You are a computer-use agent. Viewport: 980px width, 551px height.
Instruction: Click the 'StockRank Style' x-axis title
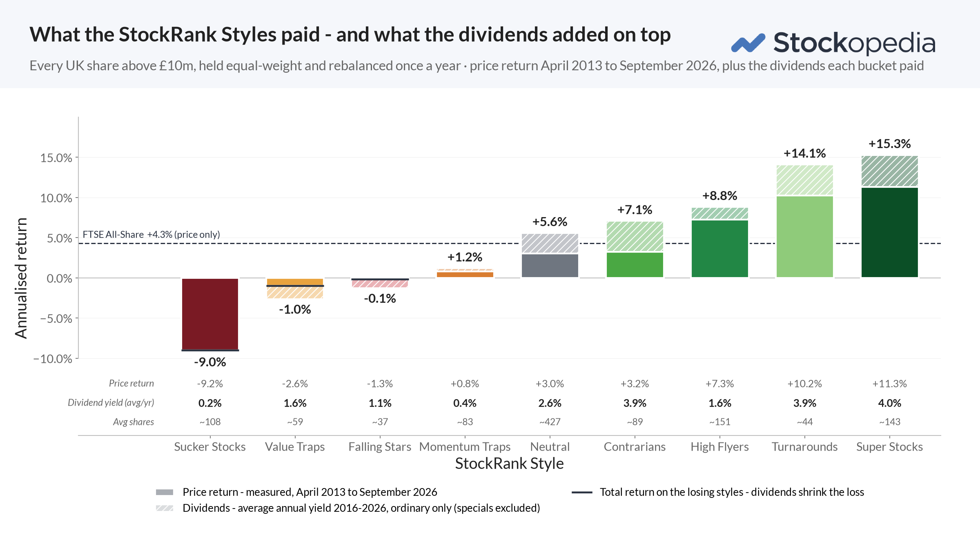click(510, 464)
